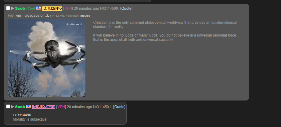Image resolution: width=281 pixels, height=127 pixels.
Task: Click the yellow ID !tJ2rN^p badge
Action: click(52, 9)
